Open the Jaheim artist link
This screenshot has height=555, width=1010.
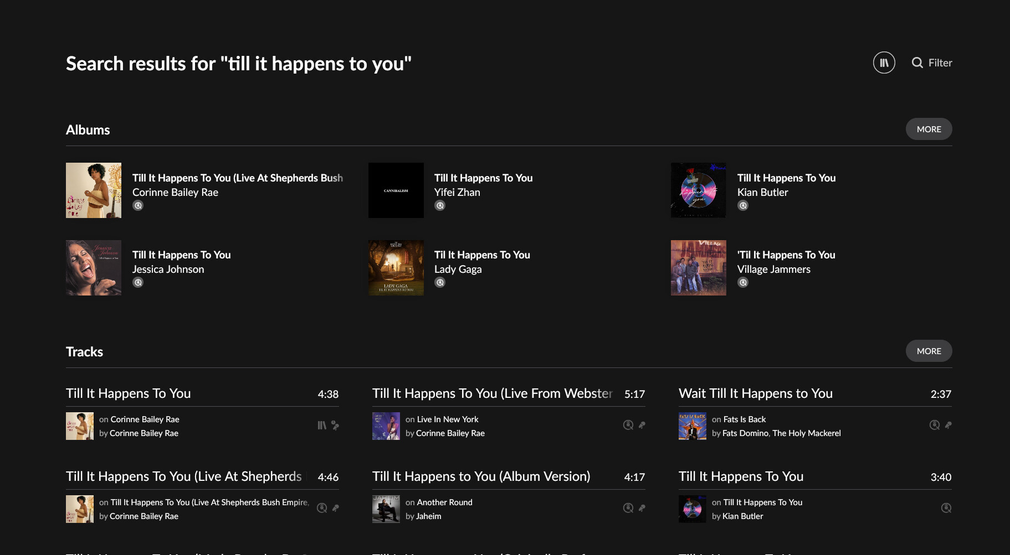click(429, 516)
